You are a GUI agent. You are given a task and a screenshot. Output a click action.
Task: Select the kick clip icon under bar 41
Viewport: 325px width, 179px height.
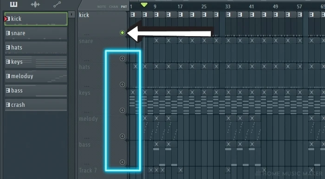click(252, 15)
